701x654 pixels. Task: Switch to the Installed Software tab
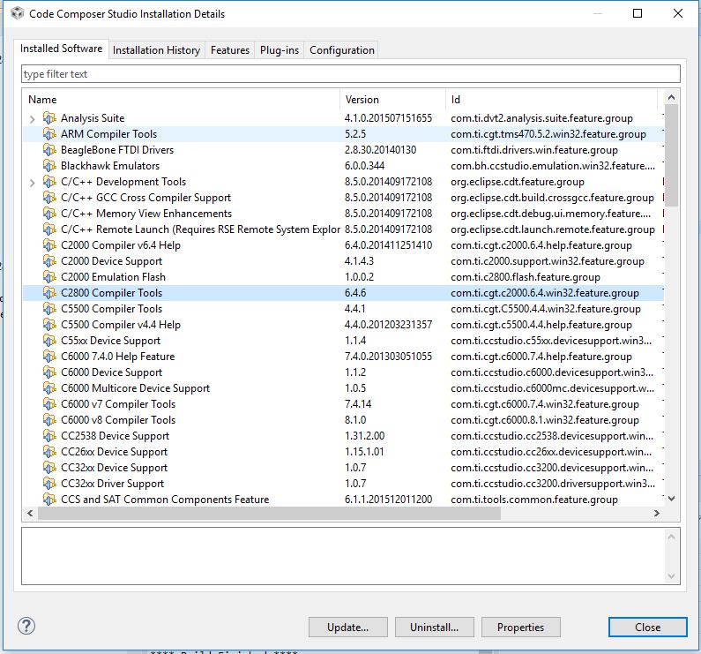point(61,49)
